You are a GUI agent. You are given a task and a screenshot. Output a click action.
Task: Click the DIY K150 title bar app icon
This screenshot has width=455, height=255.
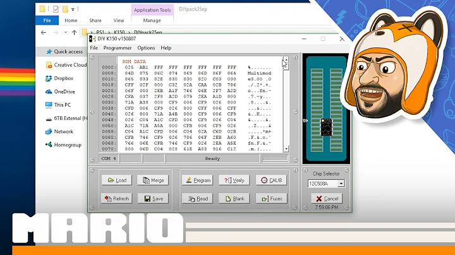coord(92,39)
